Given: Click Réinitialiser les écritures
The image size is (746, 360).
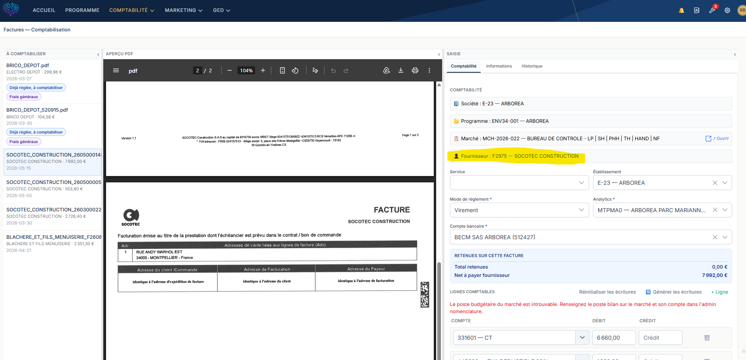Looking at the screenshot, I should tap(607, 292).
